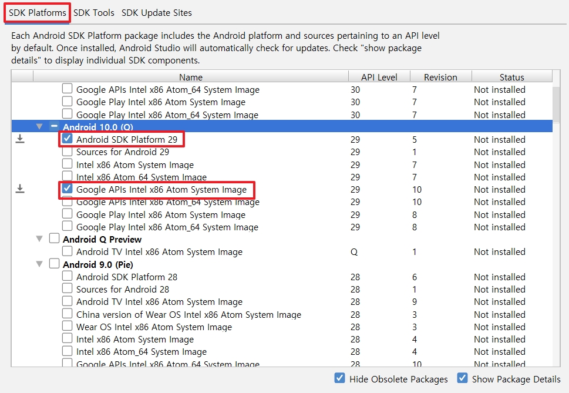This screenshot has width=569, height=393.
Task: Check API 29 Intel x86 Atom System Image
Action: 67,164
